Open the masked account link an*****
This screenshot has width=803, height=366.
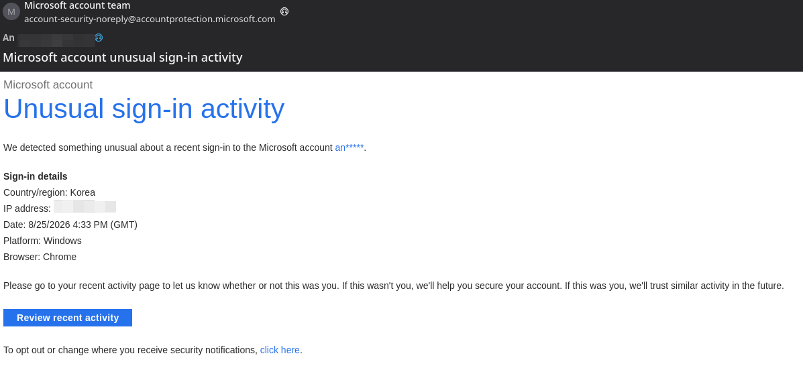pos(350,148)
